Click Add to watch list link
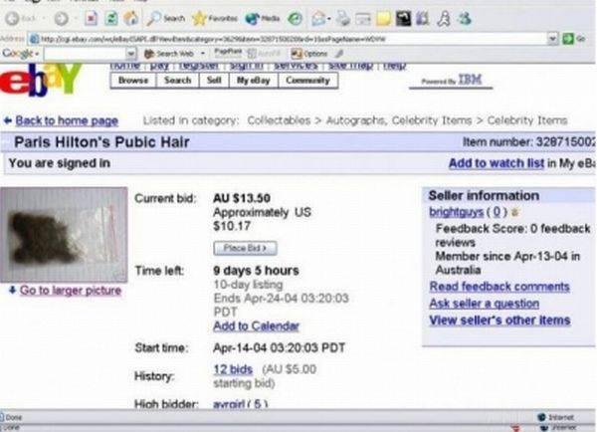Image resolution: width=597 pixels, height=432 pixels. click(497, 163)
